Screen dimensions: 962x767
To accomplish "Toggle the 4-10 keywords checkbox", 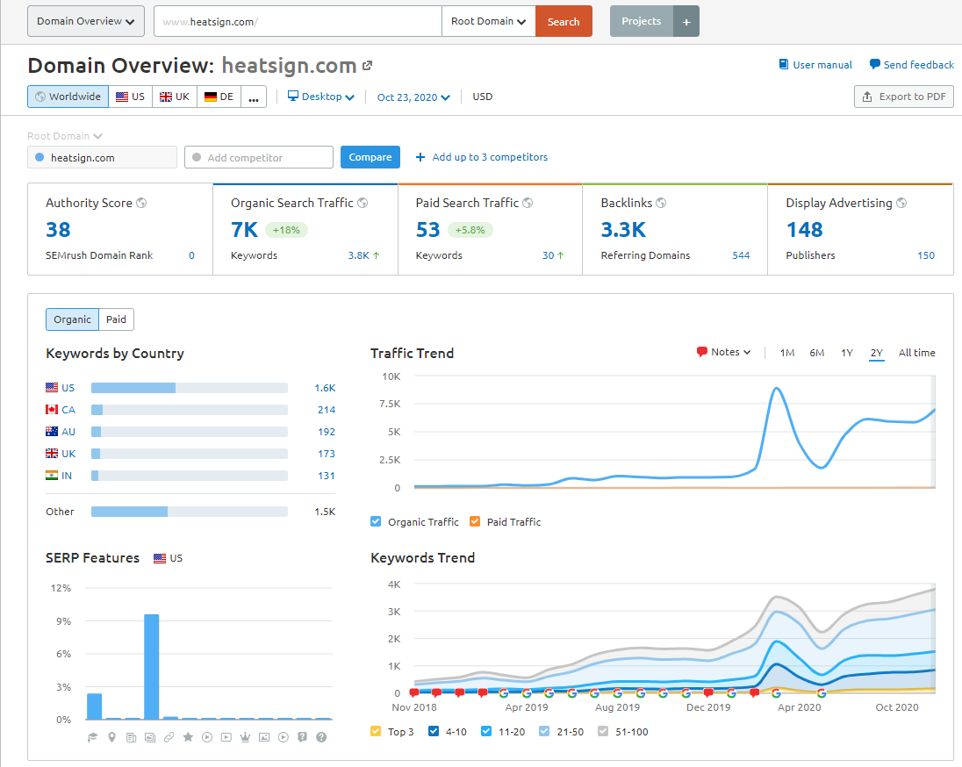I will [433, 731].
